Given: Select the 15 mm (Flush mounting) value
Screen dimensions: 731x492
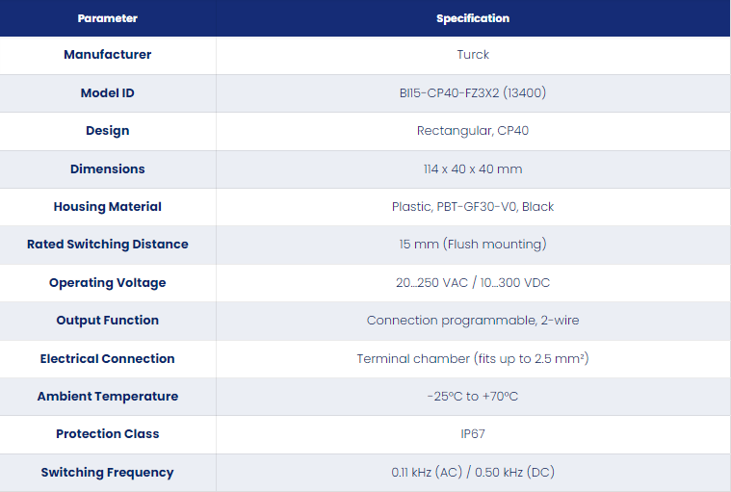Looking at the screenshot, I should pos(473,245).
